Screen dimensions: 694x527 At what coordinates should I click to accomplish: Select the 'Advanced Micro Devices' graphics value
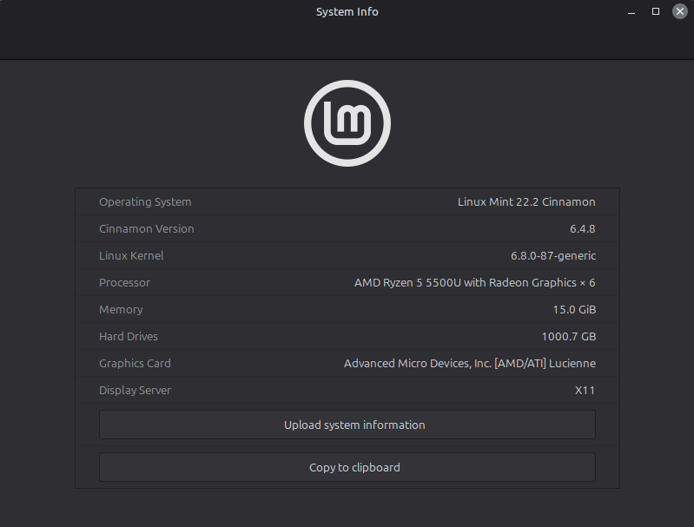tap(470, 363)
